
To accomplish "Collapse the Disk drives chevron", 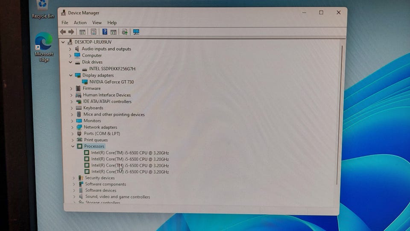I will (70, 62).
